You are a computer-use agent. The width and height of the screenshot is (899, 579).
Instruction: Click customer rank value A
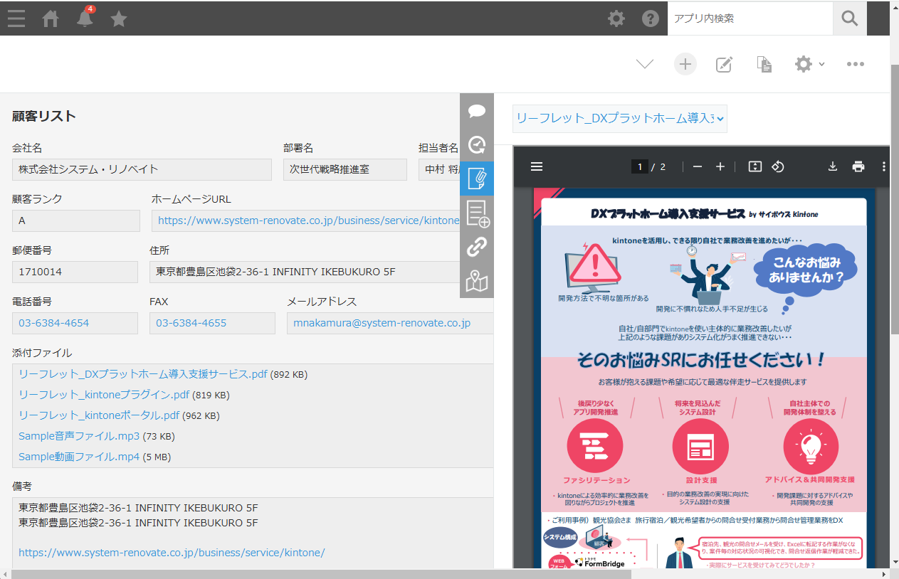click(x=76, y=221)
